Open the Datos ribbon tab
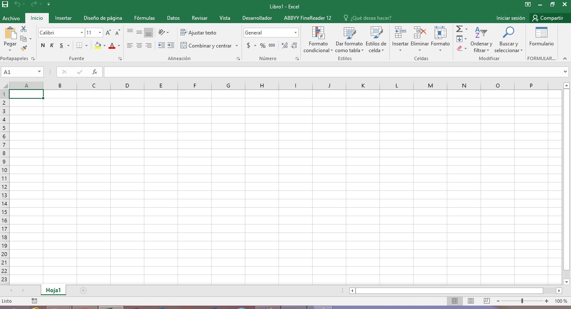This screenshot has width=571, height=309. click(x=173, y=18)
